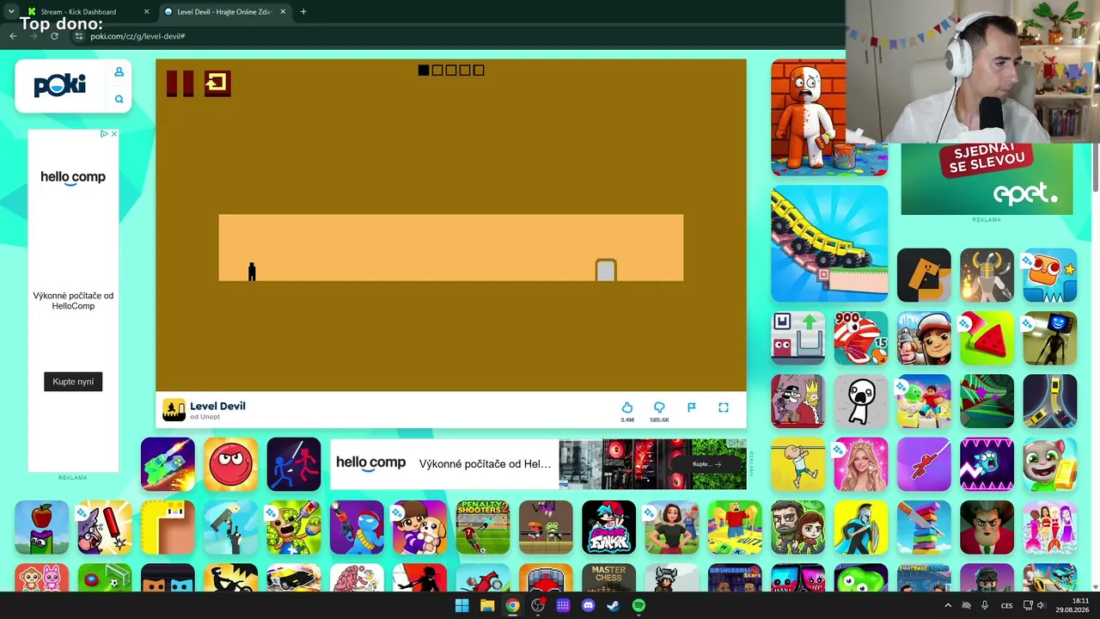1100x619 pixels.
Task: View site information icon in address bar
Action: (79, 36)
